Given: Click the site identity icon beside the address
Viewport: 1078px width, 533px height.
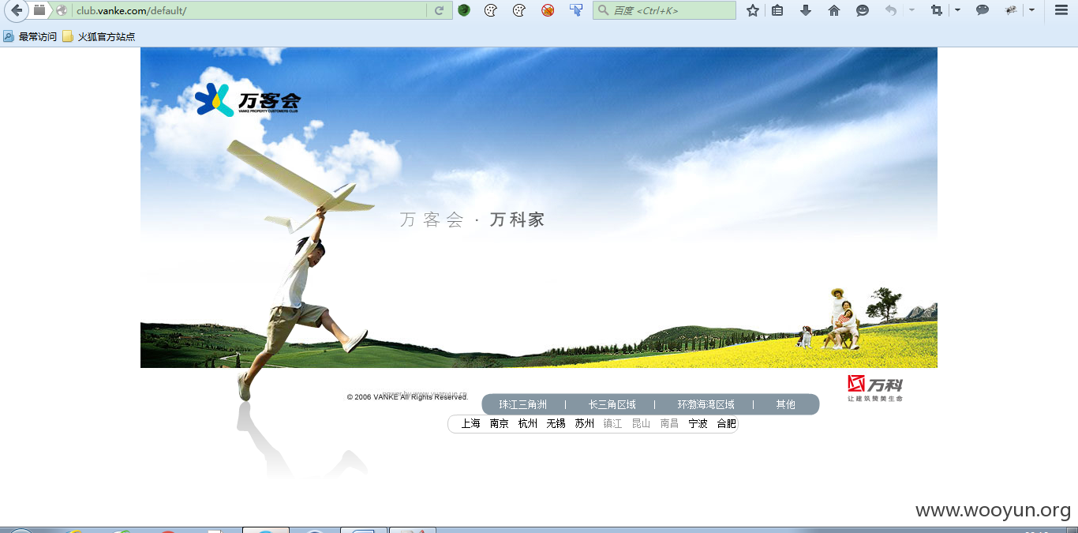Looking at the screenshot, I should coord(62,10).
